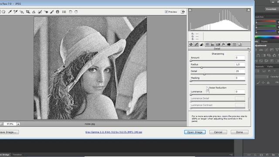Image resolution: width=279 pixels, height=157 pixels.
Task: Switch to the Camera Calibration panel tab
Action: tap(229, 44)
